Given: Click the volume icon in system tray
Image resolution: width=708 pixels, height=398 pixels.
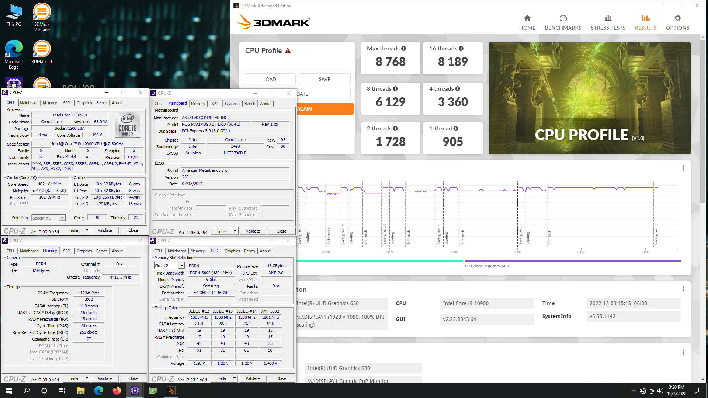Looking at the screenshot, I should click(x=660, y=391).
